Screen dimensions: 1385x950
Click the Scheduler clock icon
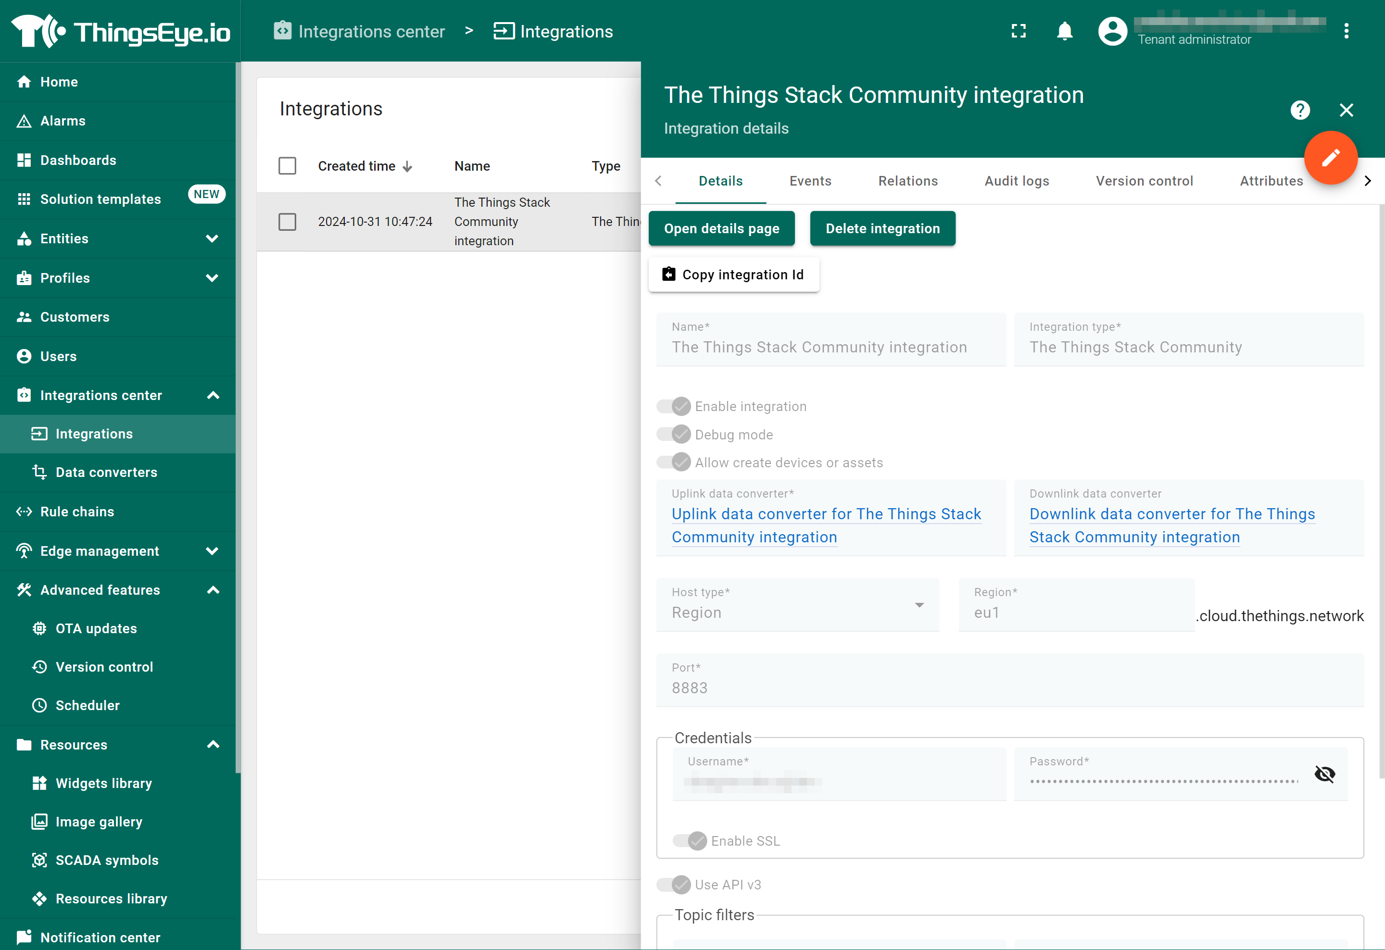pos(39,705)
